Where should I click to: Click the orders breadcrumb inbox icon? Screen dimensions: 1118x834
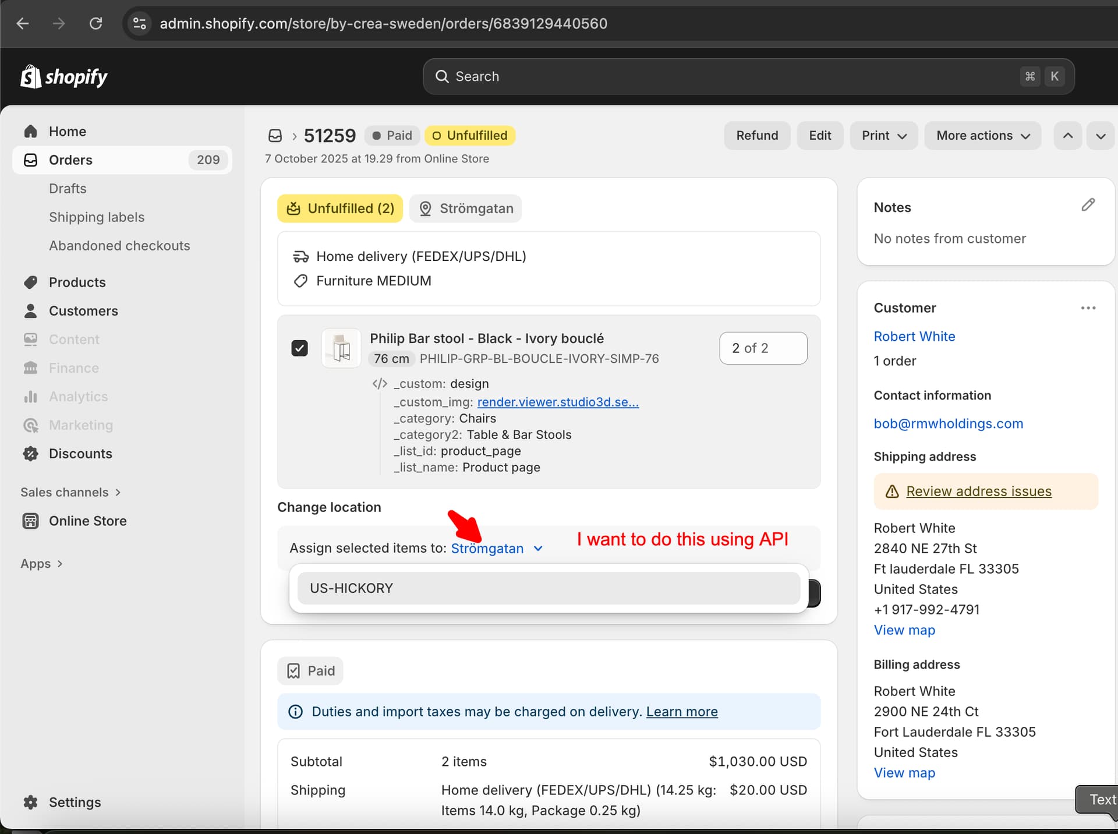point(275,136)
